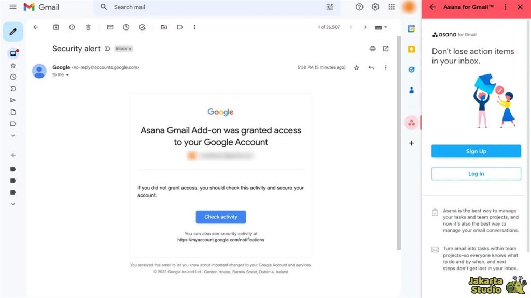Screen dimensions: 531x298
Task: Select the Compose button
Action: [x=13, y=31]
